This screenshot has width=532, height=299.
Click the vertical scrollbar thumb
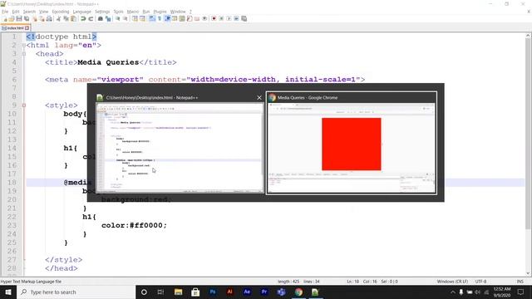click(x=529, y=134)
